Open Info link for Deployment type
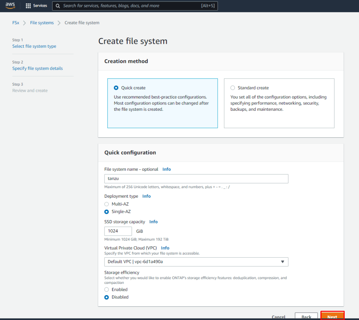 click(x=146, y=196)
